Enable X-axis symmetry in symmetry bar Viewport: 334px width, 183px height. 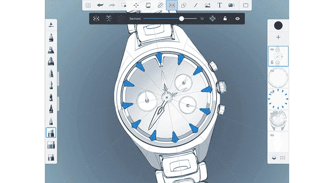(x=109, y=19)
